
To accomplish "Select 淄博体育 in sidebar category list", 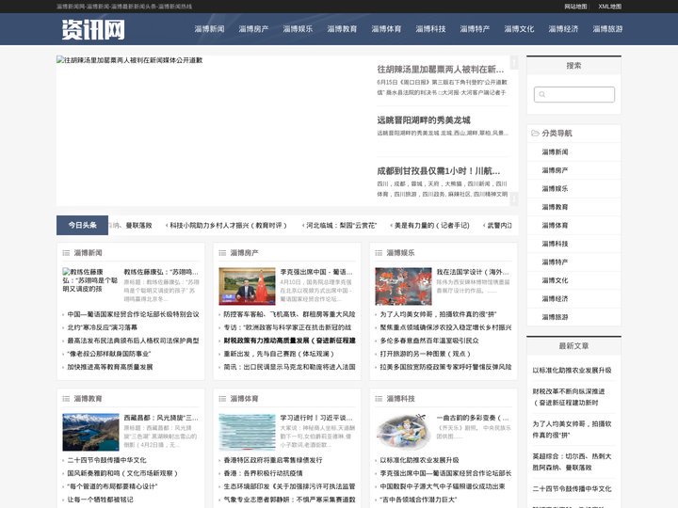I will coord(556,226).
